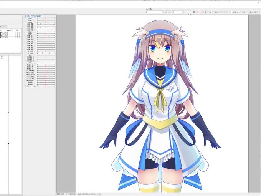Open the dropdown at the toolbar's right end
The width and height of the screenshot is (261, 196).
click(x=257, y=12)
